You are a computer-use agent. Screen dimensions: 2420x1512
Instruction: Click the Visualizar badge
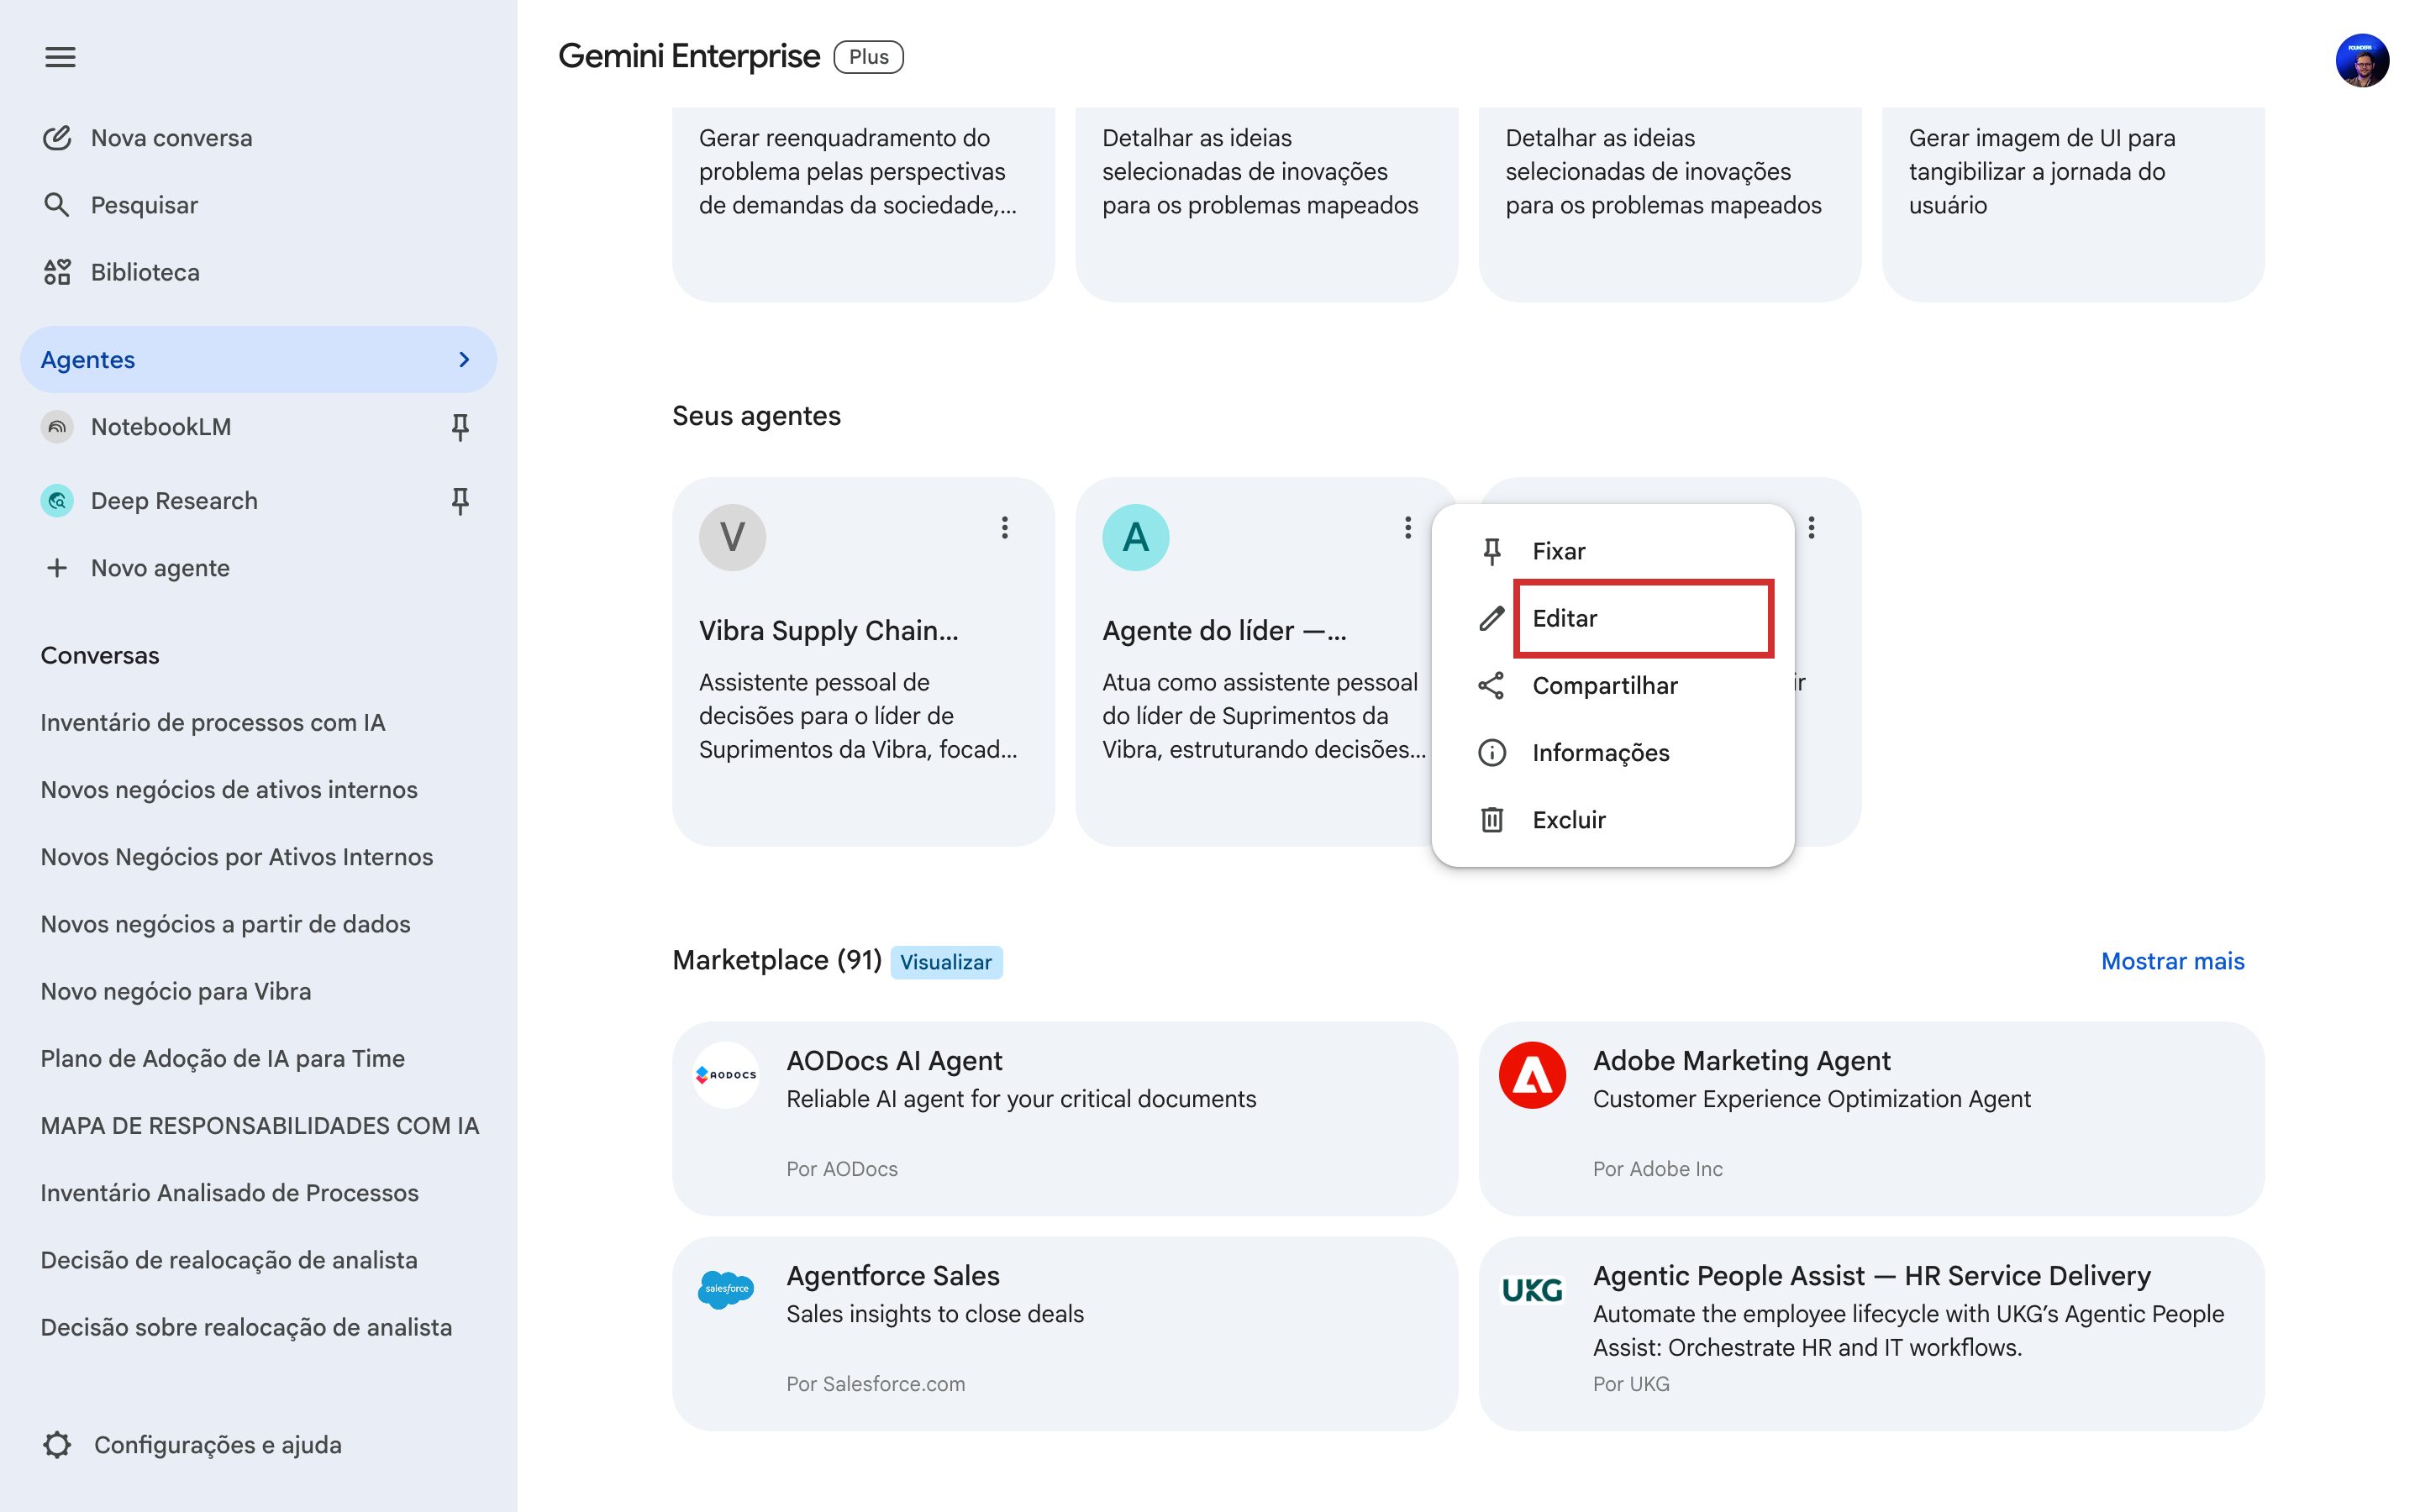pyautogui.click(x=946, y=962)
